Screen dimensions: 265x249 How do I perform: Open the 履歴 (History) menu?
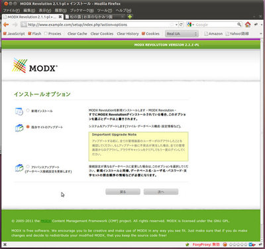[x=60, y=11]
